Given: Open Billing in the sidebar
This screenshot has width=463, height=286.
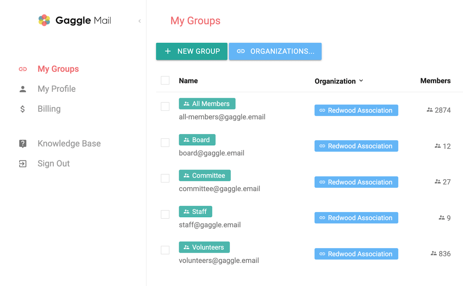Looking at the screenshot, I should coord(49,109).
